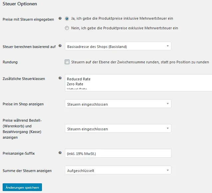Click the label text of the Nein radio option
This screenshot has width=212, height=193.
tap(125, 28)
